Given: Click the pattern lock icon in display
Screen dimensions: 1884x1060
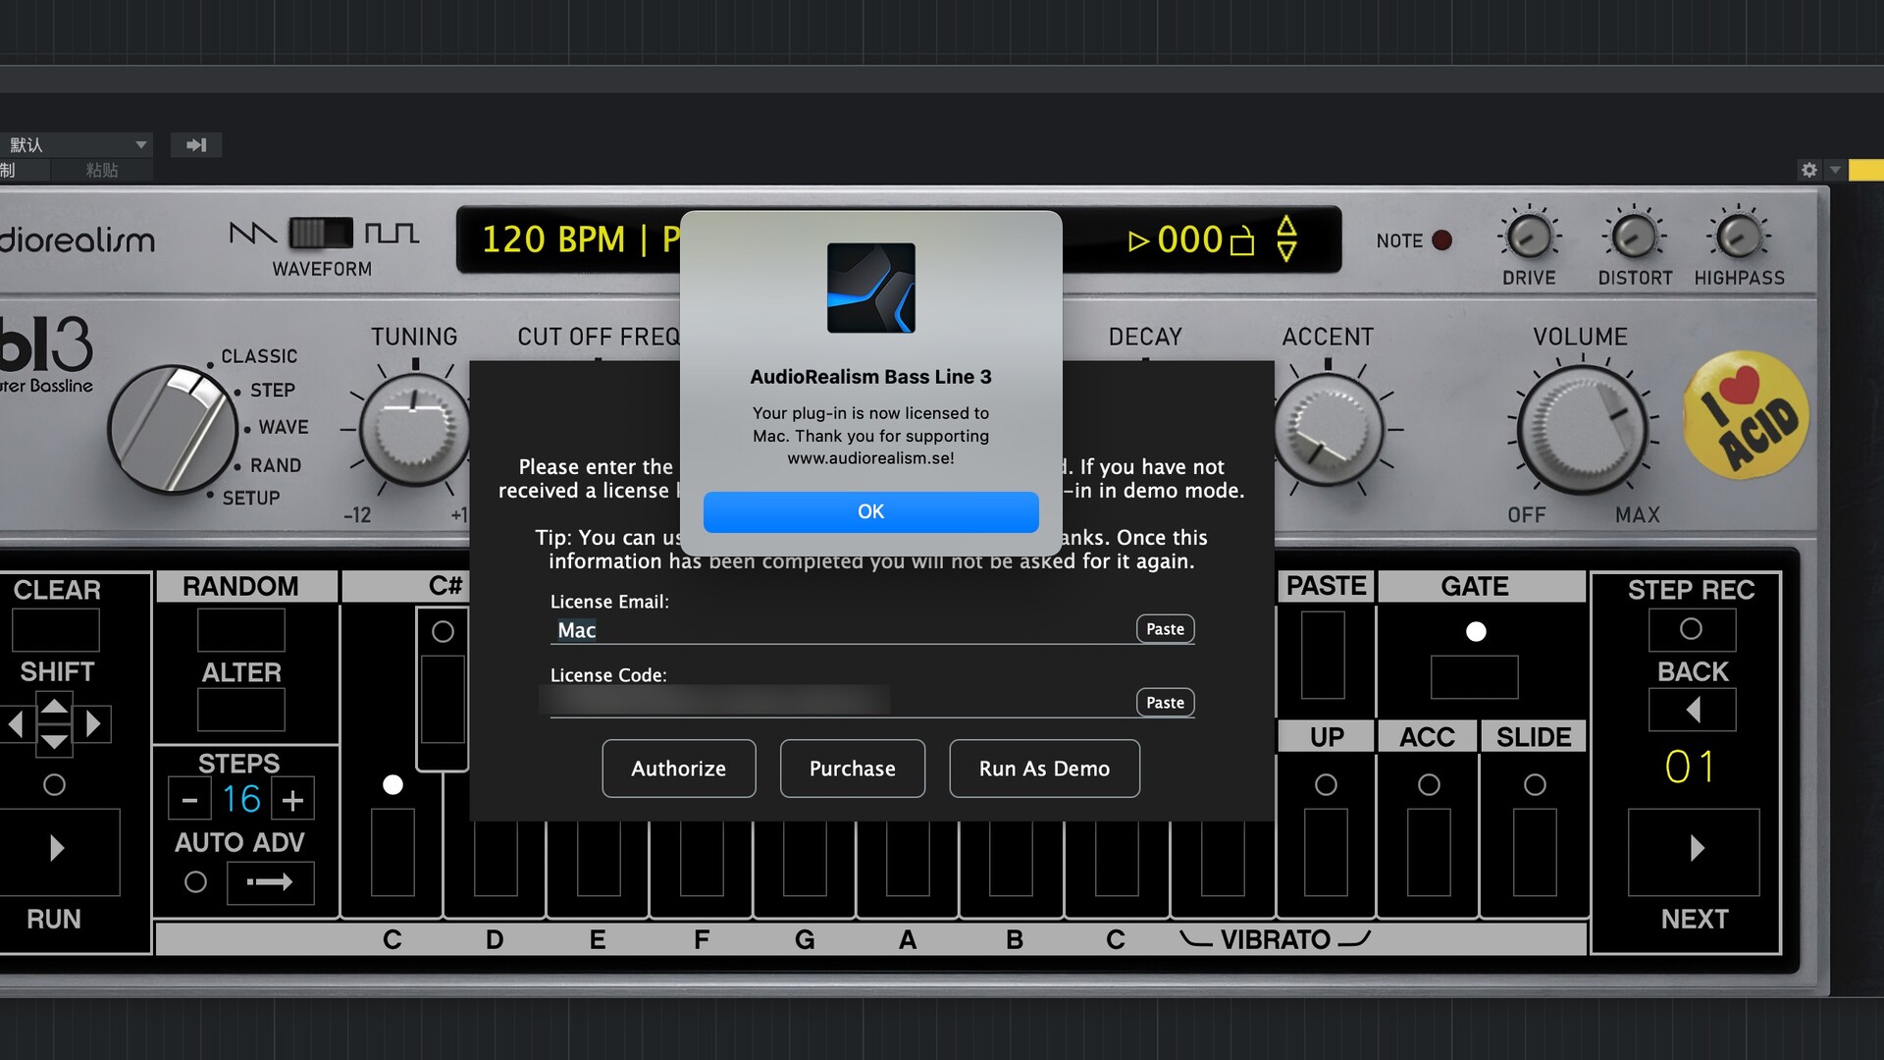Looking at the screenshot, I should [1242, 240].
